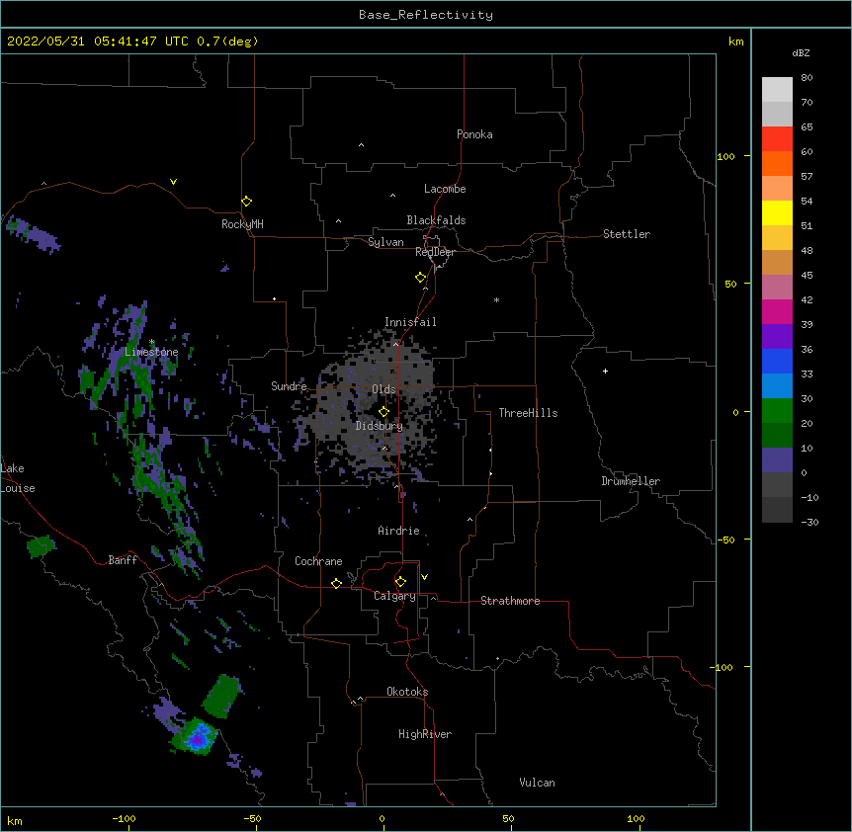Select the purple 36-39 dBZ legend swatch

777,336
